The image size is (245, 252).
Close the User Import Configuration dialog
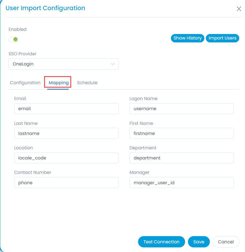pos(239,9)
